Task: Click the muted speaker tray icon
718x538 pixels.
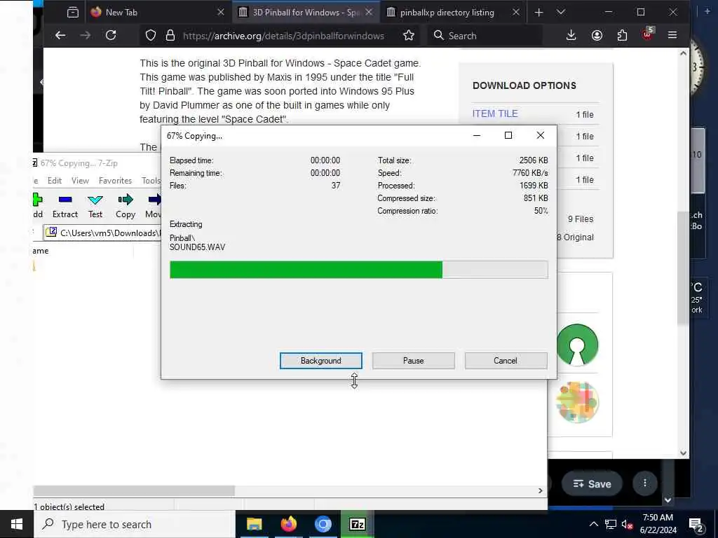Action: tap(627, 525)
